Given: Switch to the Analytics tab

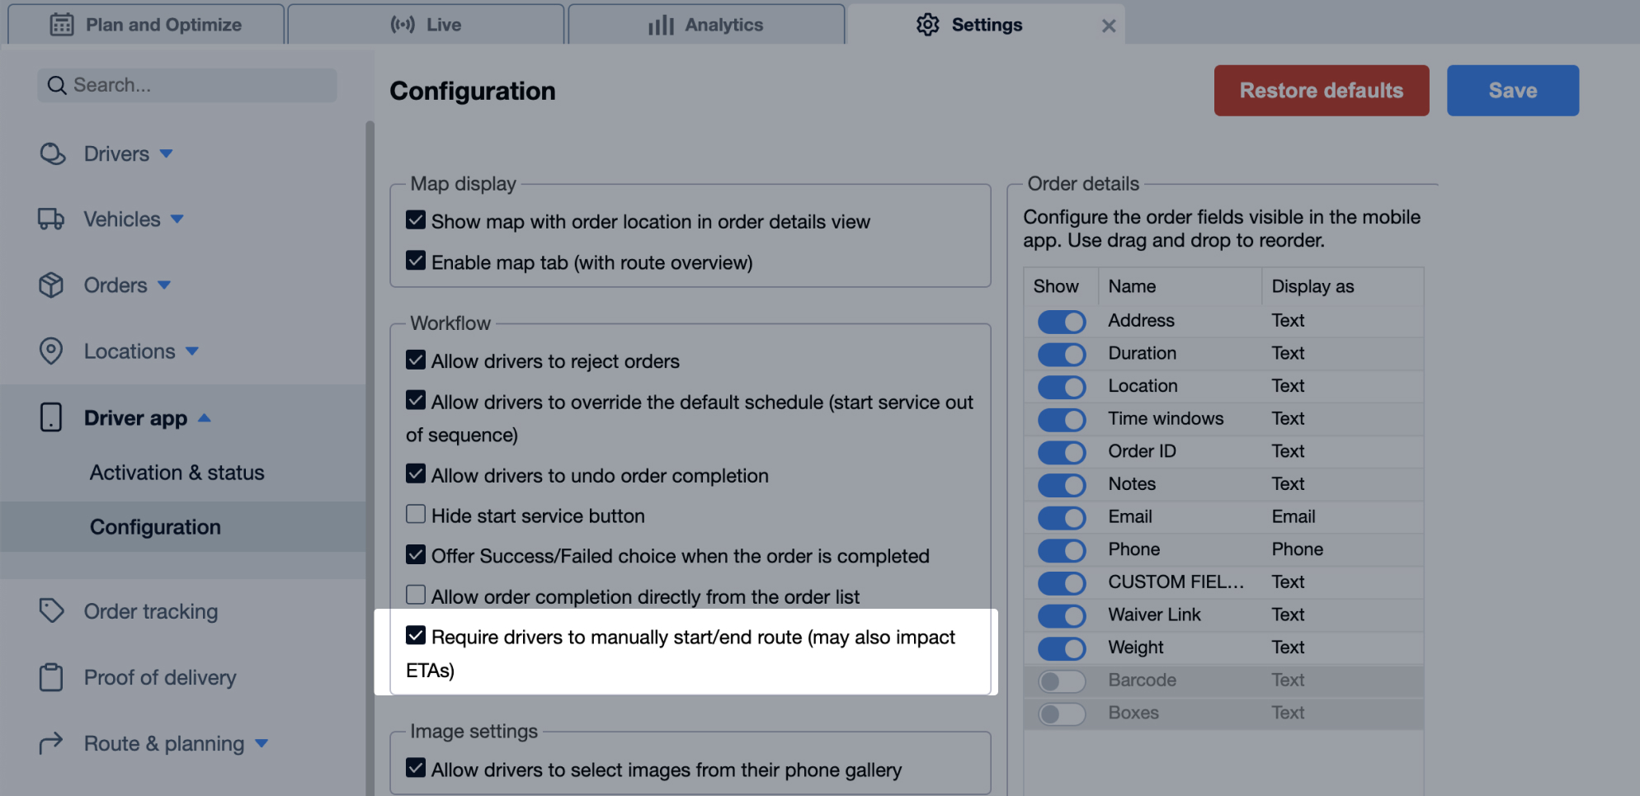Looking at the screenshot, I should point(707,24).
